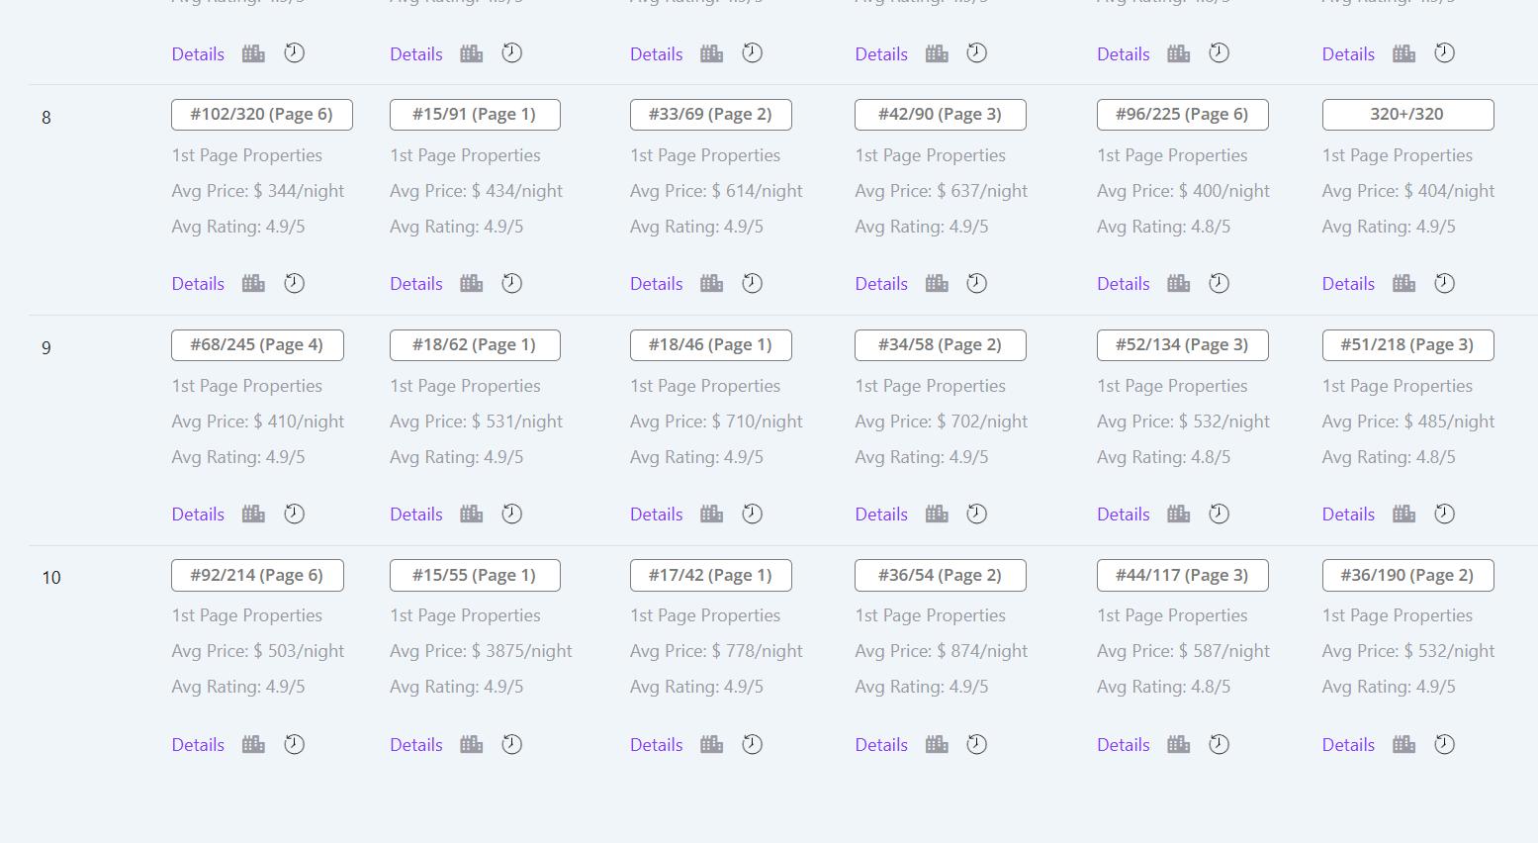Open Details link under #68/245 ranking
This screenshot has height=843, width=1538.
pyautogui.click(x=198, y=515)
